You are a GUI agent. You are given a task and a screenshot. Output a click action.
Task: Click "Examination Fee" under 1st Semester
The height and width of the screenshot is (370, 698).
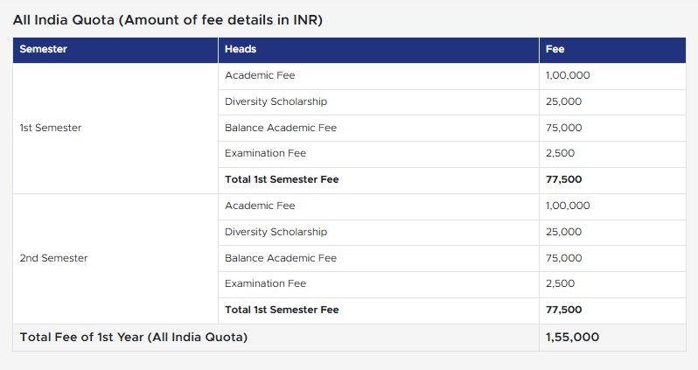265,153
